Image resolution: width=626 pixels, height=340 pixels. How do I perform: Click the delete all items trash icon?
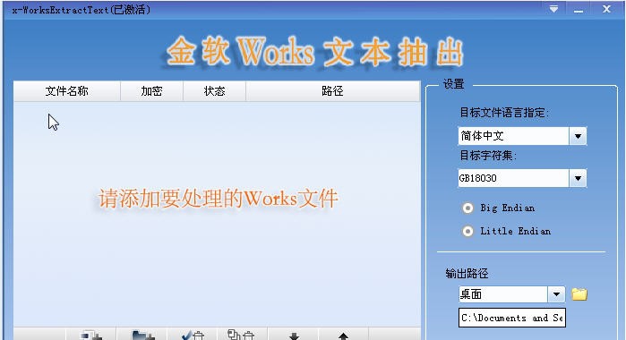pyautogui.click(x=241, y=336)
